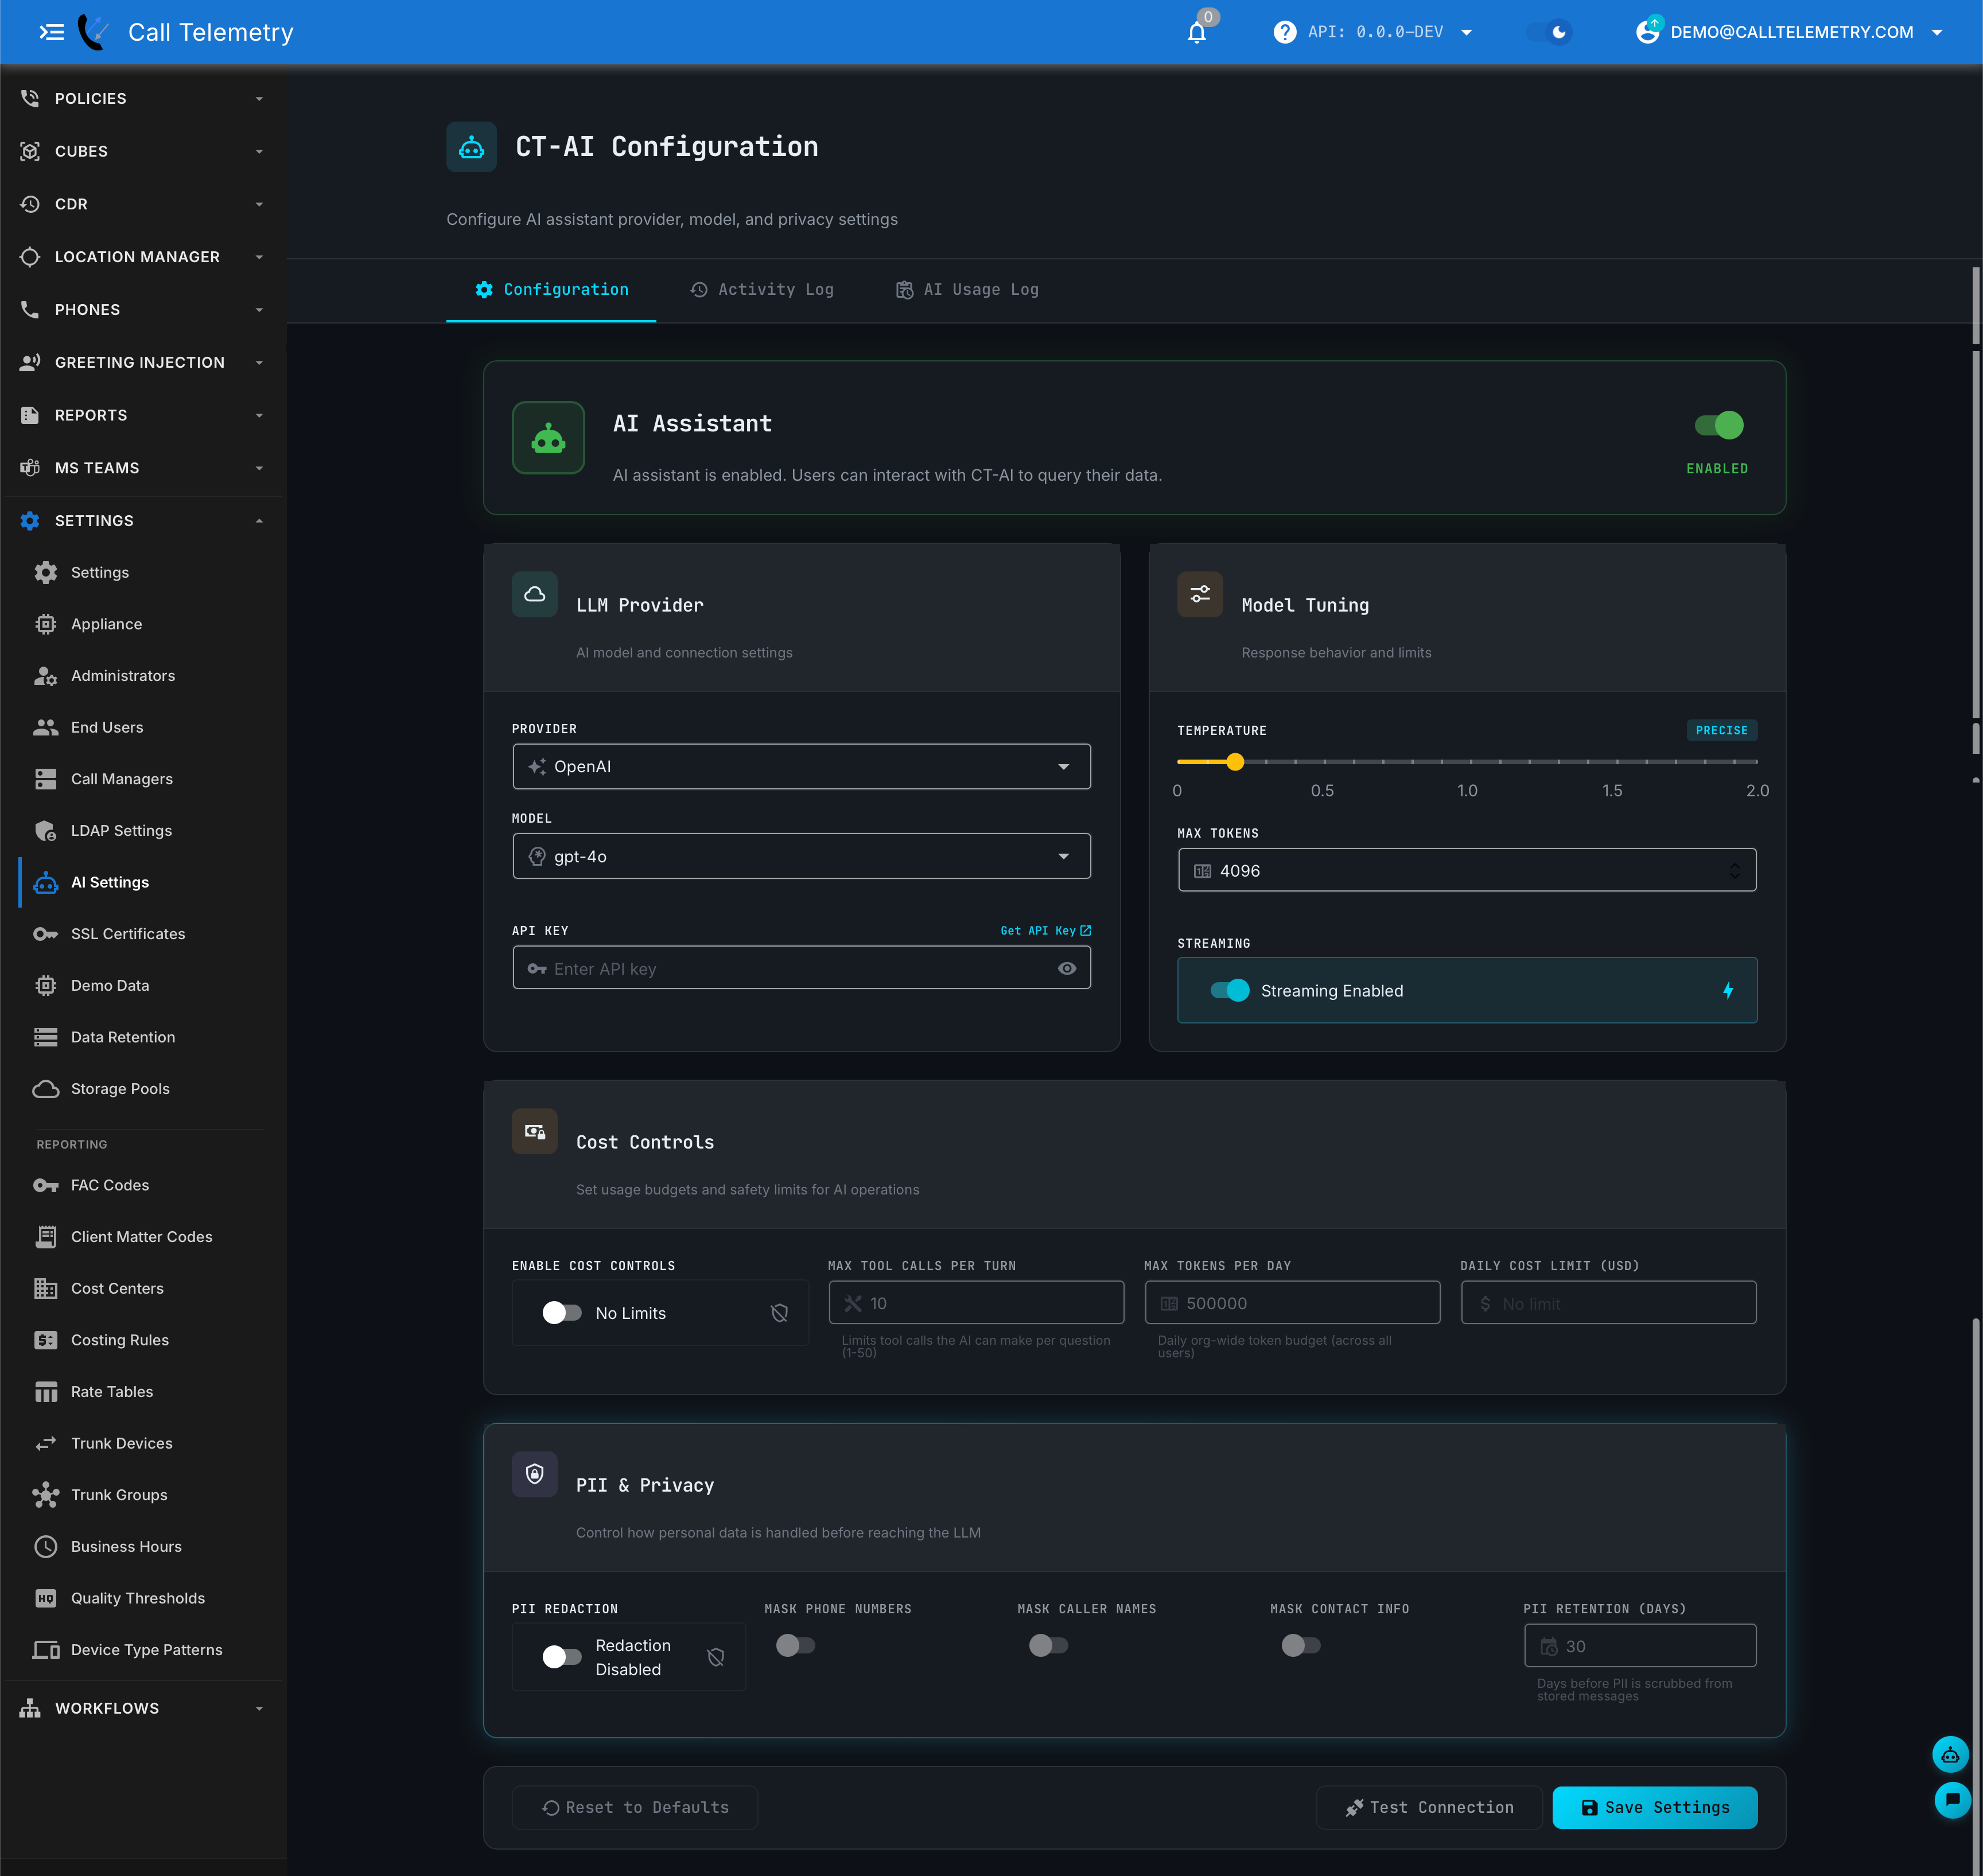Toggle Mask Phone Numbers switch
Image resolution: width=1983 pixels, height=1876 pixels.
click(795, 1645)
